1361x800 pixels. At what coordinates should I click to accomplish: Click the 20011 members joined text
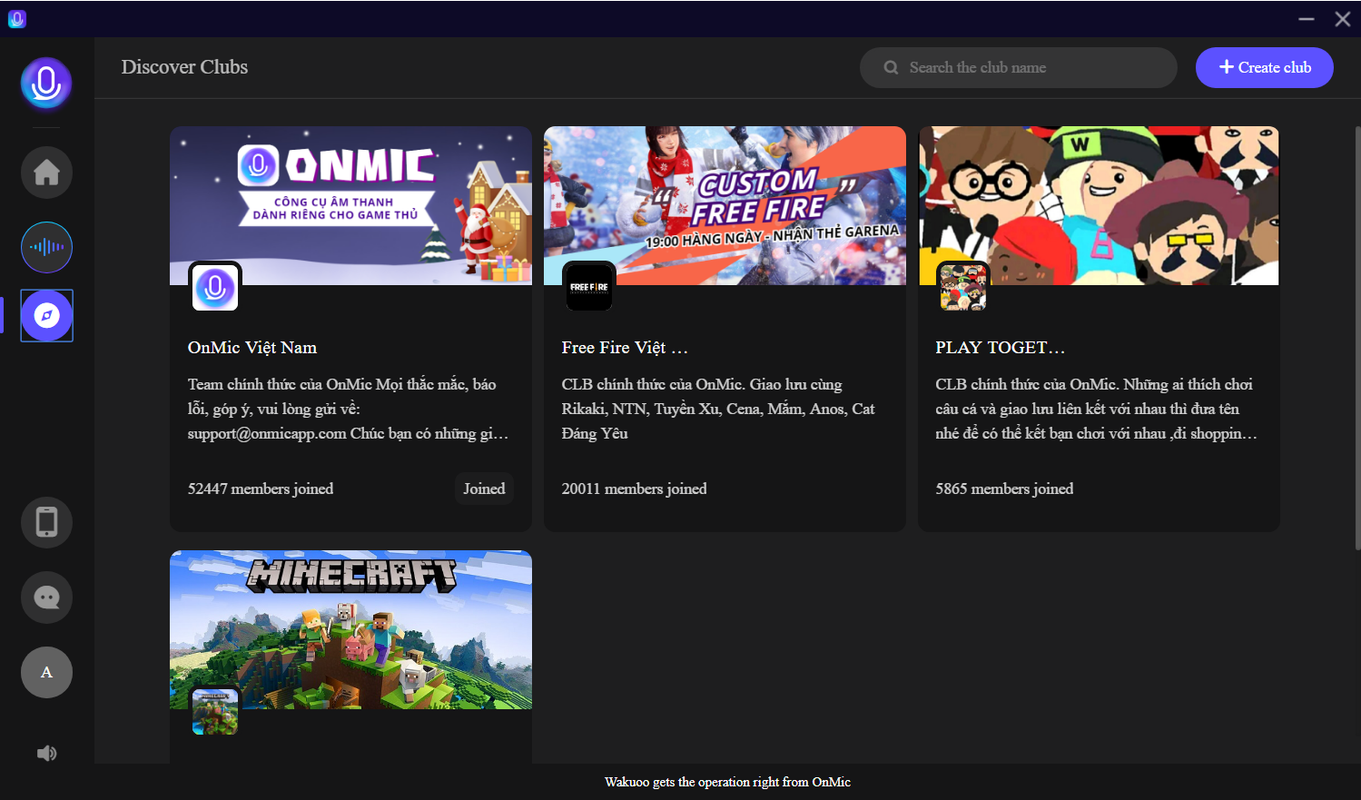tap(634, 489)
